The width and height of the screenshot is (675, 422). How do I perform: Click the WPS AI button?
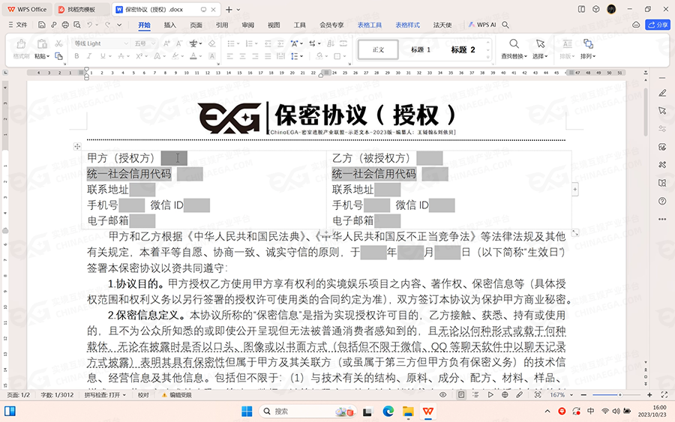pos(482,25)
